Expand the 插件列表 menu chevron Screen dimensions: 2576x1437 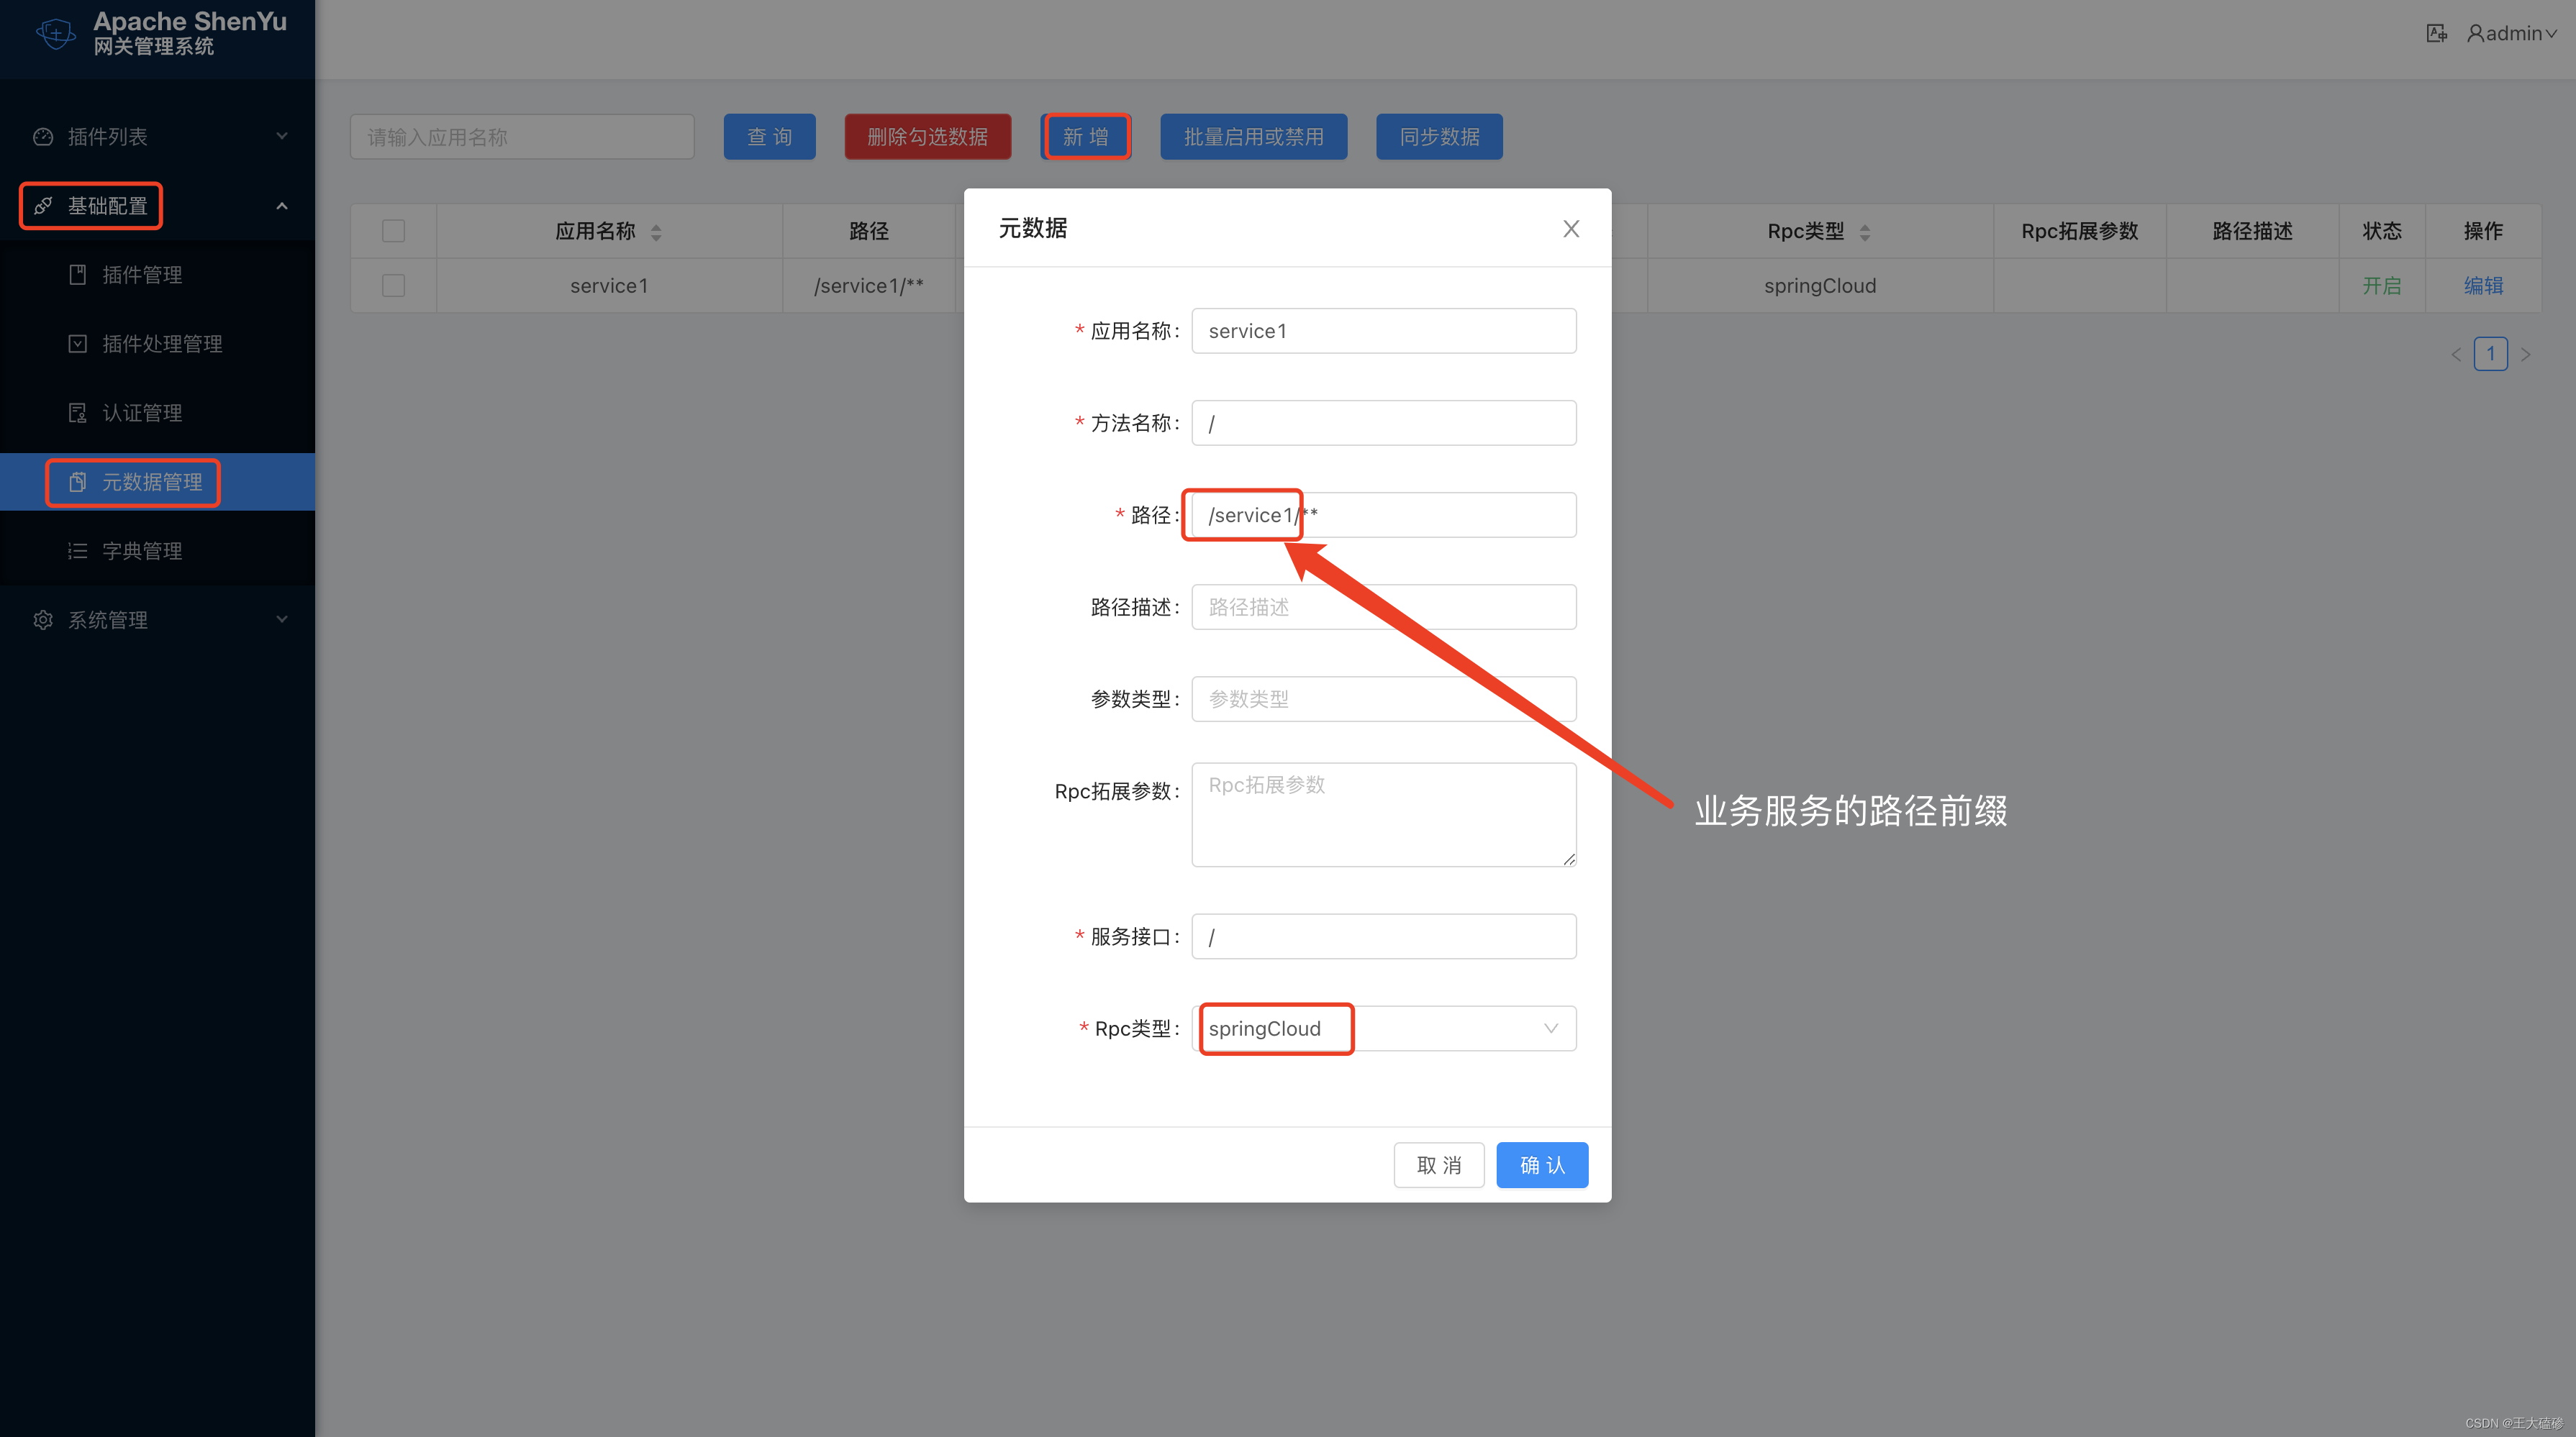pos(282,136)
